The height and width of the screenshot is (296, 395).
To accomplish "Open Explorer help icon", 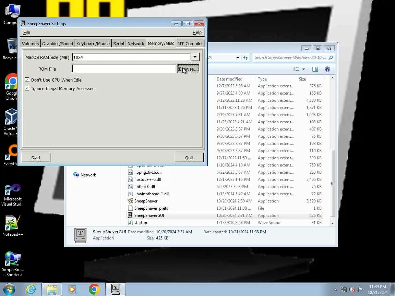I will coord(327,69).
